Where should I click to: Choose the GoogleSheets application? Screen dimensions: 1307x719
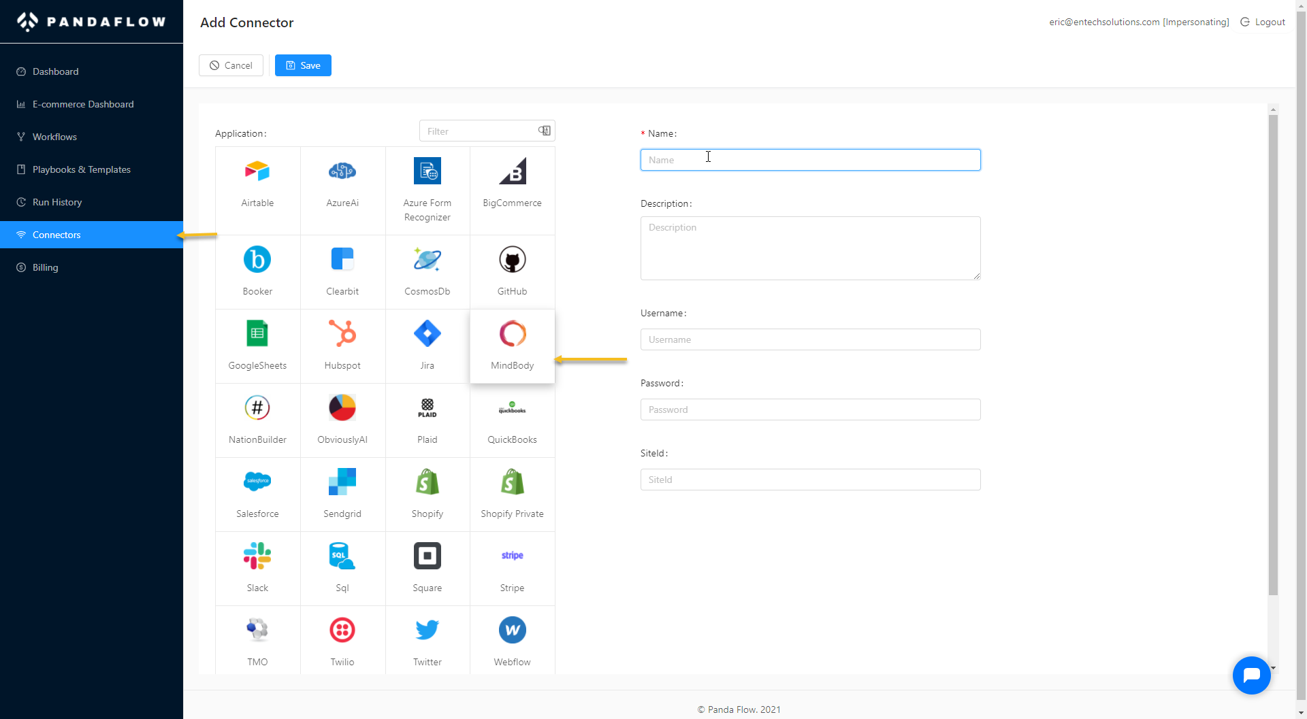pos(257,346)
